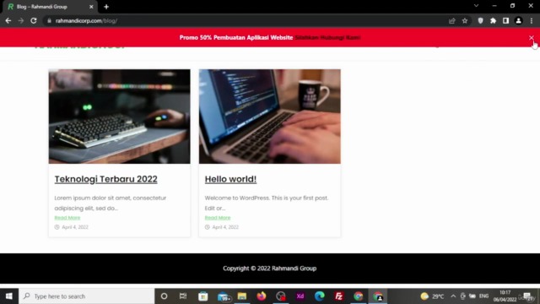Open Microsoft Edge from taskbar

coord(320,296)
